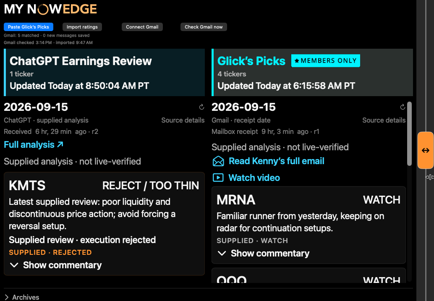Click the Paste Glick's Picks button
The height and width of the screenshot is (301, 434).
coord(29,27)
